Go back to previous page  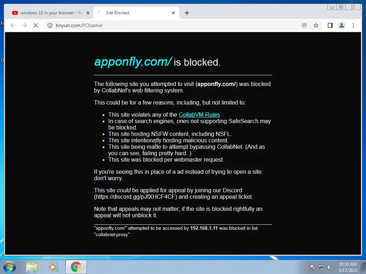click(13, 25)
